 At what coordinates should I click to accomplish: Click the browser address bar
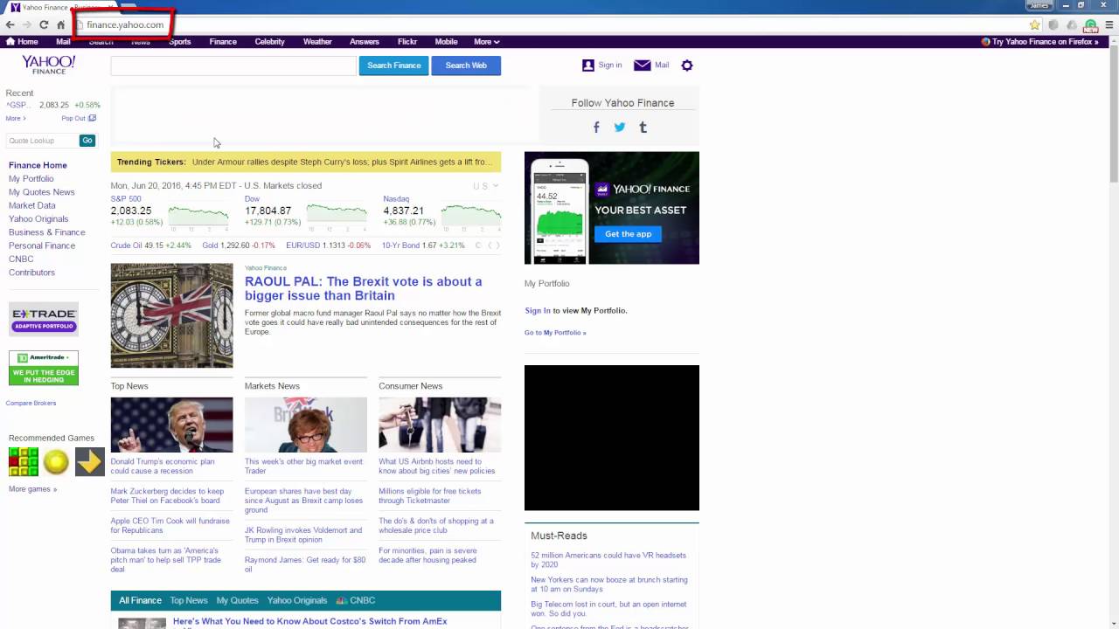pyautogui.click(x=551, y=24)
